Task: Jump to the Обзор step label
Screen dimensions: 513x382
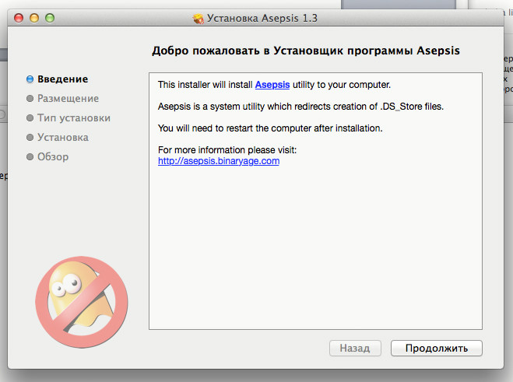Action: pos(53,157)
